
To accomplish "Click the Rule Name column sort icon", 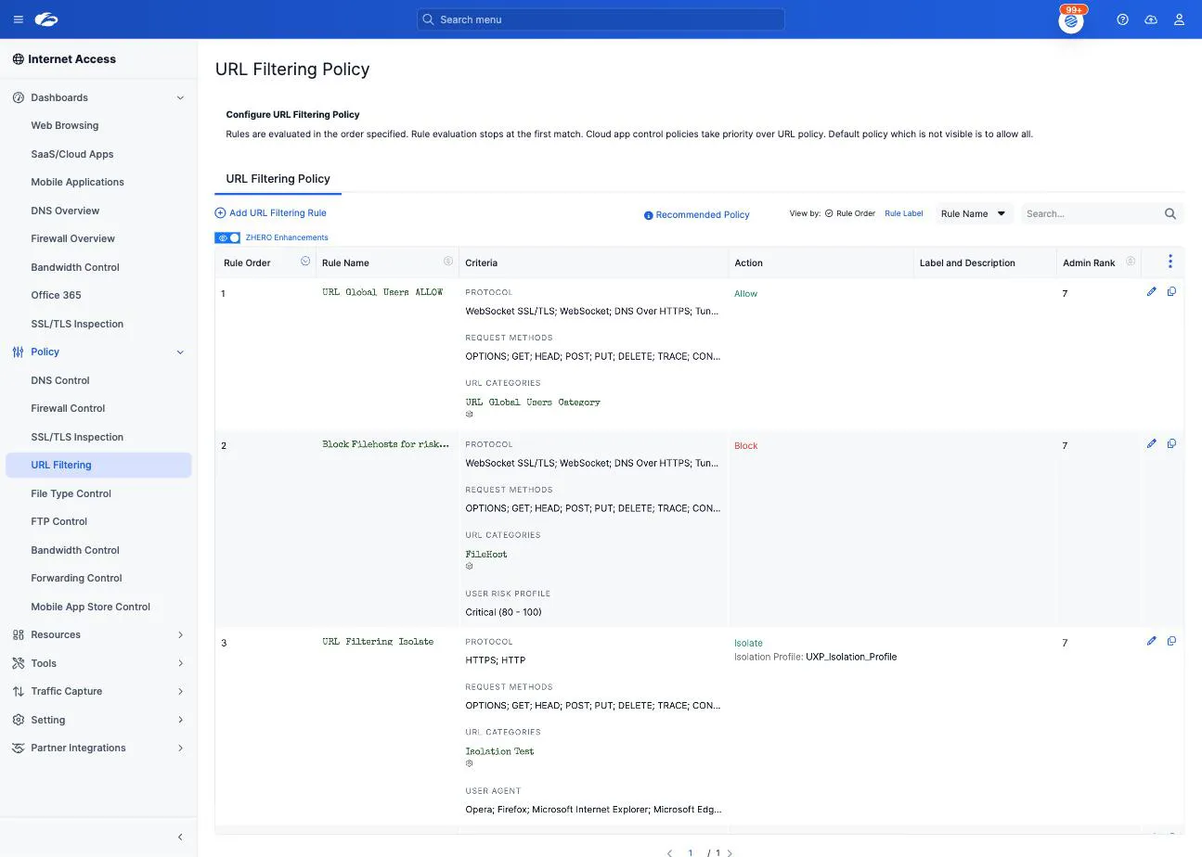I will pyautogui.click(x=448, y=262).
